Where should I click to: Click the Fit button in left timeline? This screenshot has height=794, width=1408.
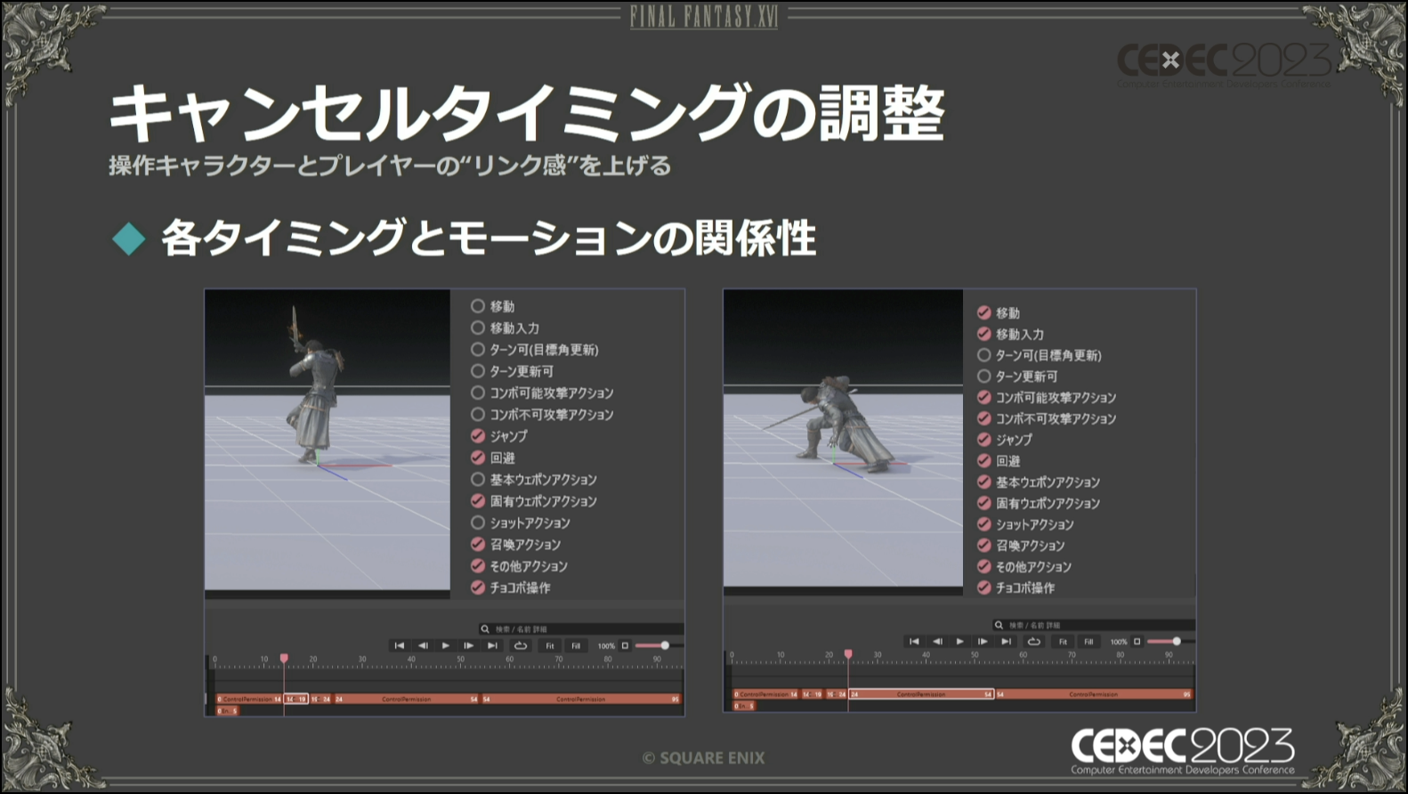[550, 645]
